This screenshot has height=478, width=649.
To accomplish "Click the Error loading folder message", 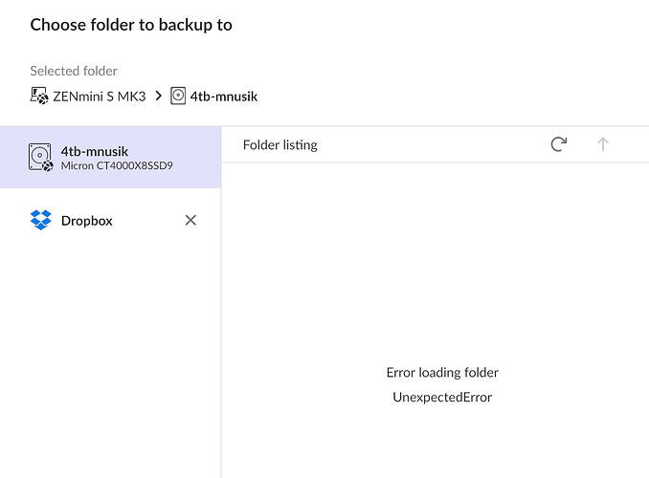I will (x=442, y=373).
